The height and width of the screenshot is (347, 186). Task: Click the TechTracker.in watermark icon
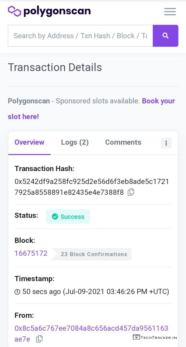click(x=136, y=337)
